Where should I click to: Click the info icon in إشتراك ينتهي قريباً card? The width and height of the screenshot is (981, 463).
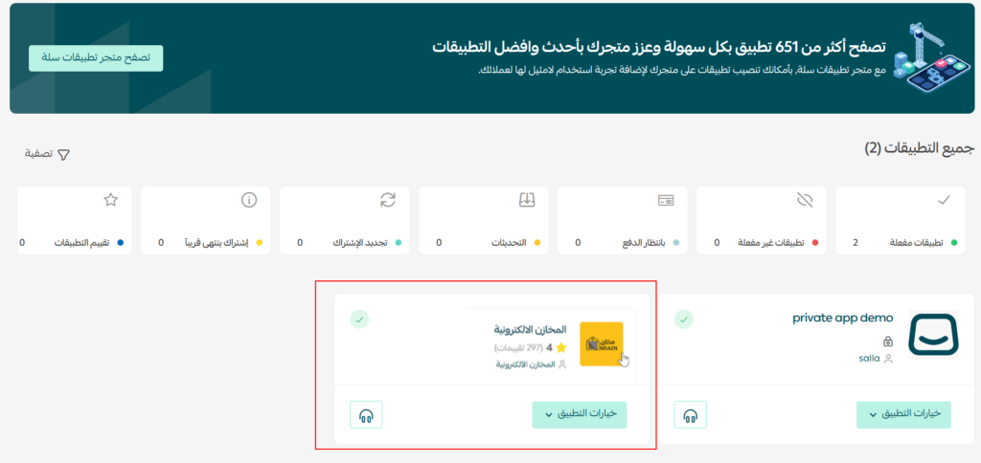[249, 200]
